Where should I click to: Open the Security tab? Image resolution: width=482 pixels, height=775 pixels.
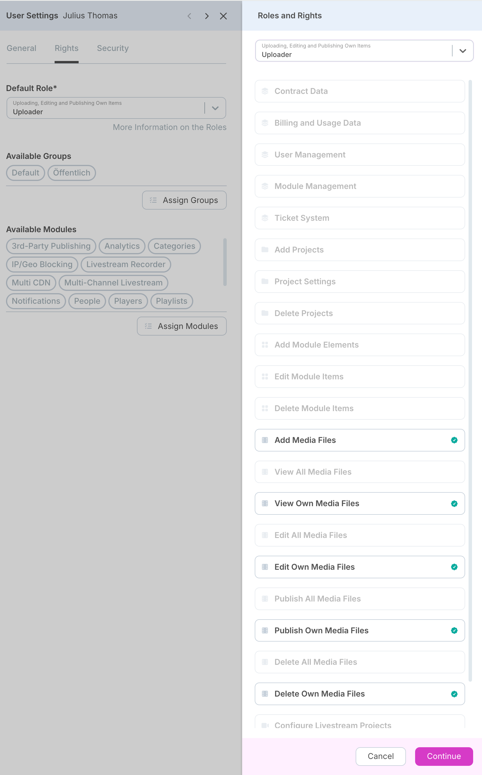point(113,48)
